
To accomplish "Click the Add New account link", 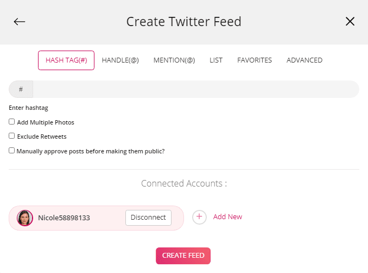I will pos(227,217).
